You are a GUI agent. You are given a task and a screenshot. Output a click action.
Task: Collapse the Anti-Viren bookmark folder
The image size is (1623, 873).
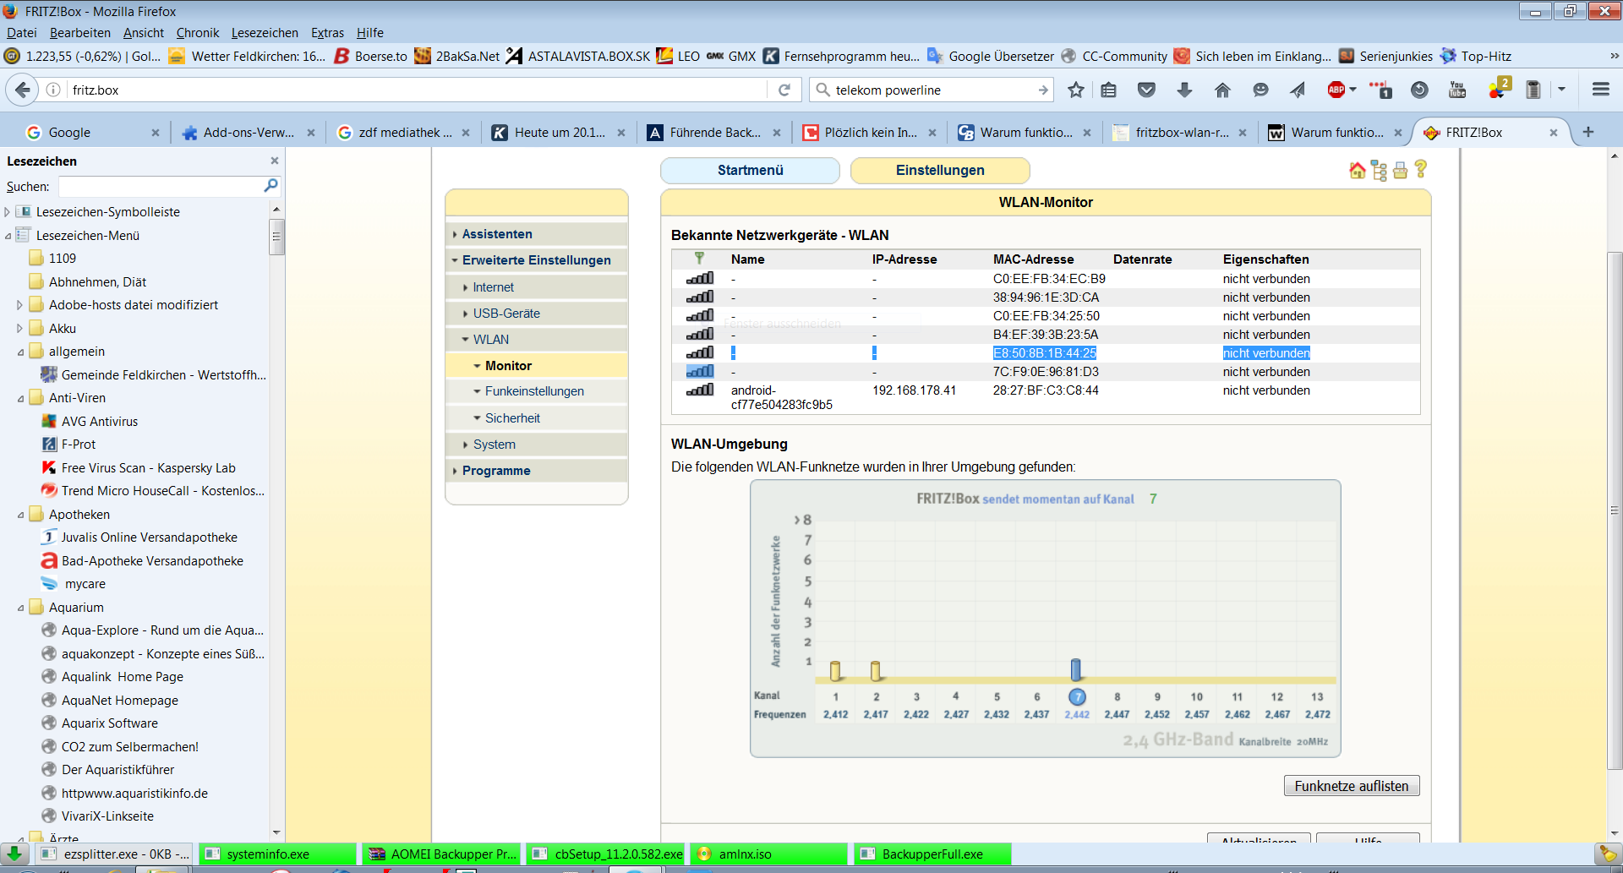pyautogui.click(x=20, y=398)
